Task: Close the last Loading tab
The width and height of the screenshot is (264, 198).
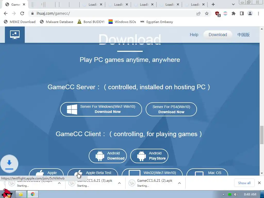Action: pyautogui.click(x=203, y=5)
